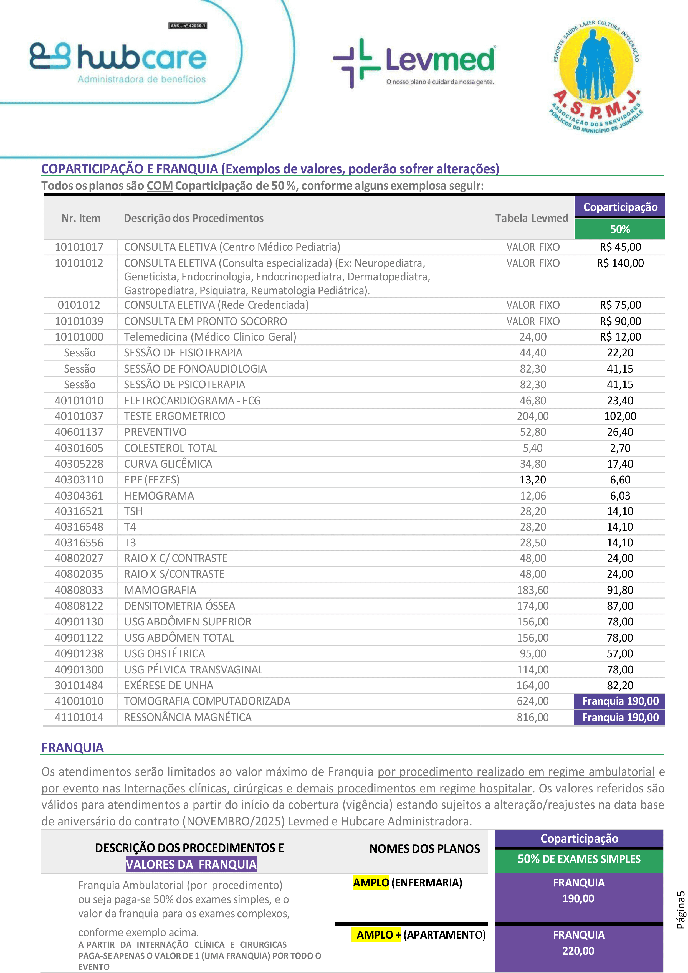Click the 'Nr. Item' column header
This screenshot has height=973, width=688.
click(x=81, y=218)
